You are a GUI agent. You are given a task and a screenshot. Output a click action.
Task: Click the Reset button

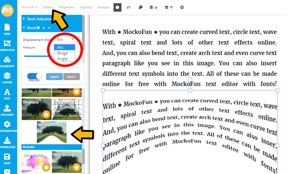click(71, 77)
